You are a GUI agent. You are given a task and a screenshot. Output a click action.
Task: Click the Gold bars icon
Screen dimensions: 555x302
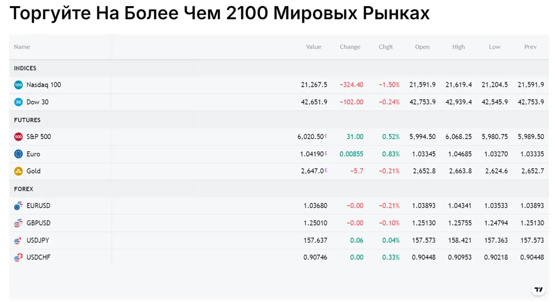(x=18, y=171)
